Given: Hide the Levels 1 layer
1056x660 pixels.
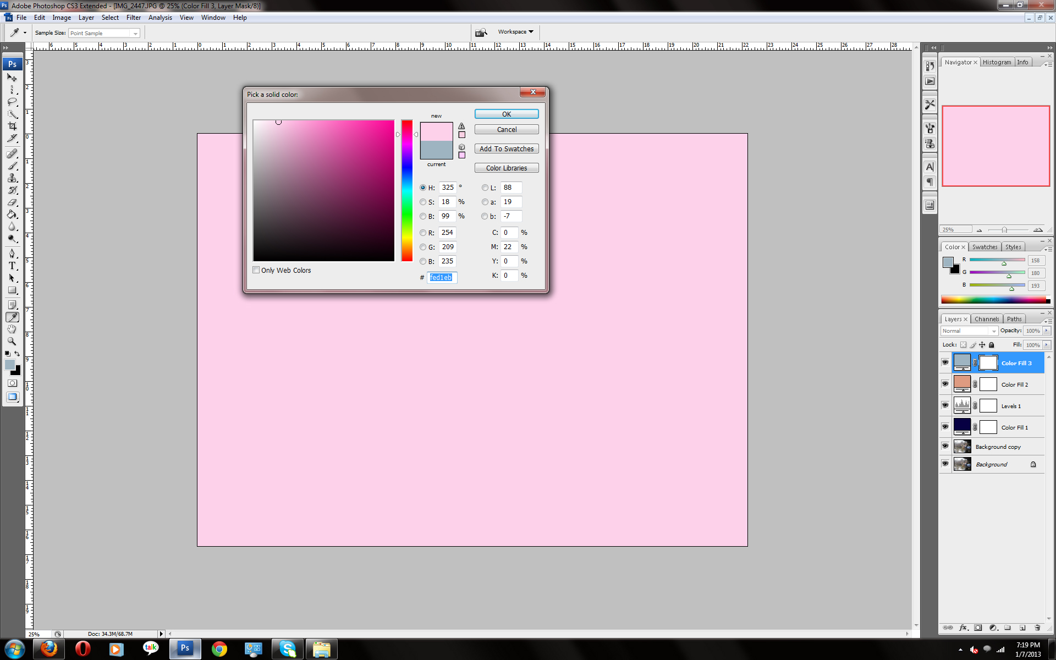Looking at the screenshot, I should coord(945,405).
